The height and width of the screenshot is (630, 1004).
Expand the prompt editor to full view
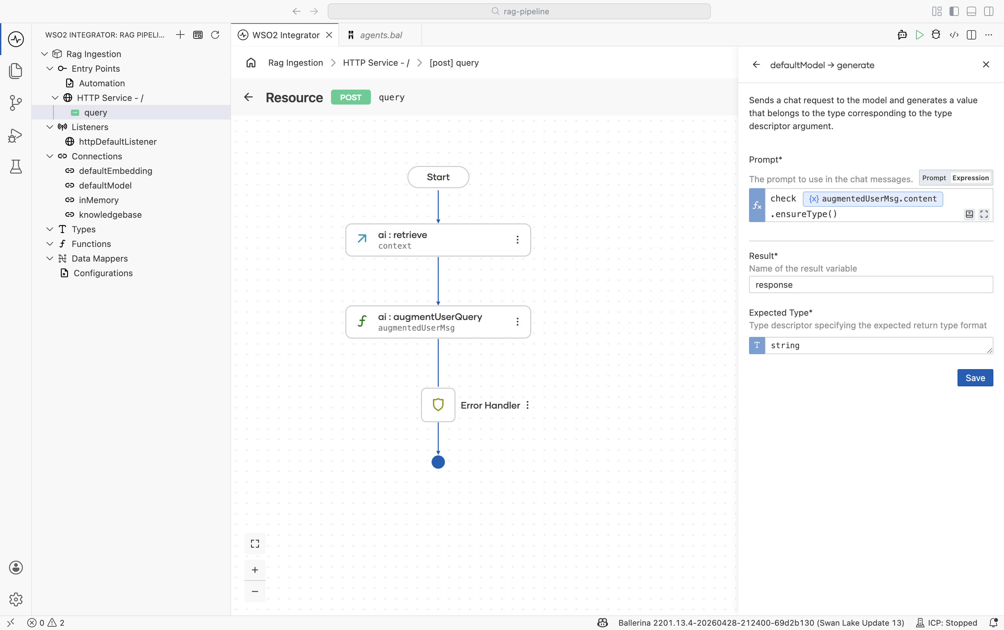click(984, 214)
